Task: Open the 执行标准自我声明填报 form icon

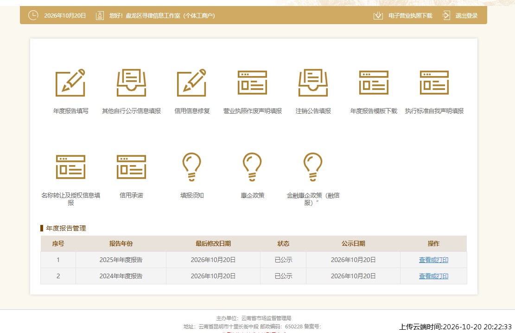Action: [x=434, y=83]
